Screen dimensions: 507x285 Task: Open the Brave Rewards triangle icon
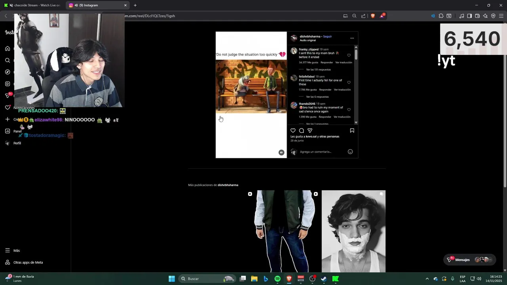coord(382,16)
